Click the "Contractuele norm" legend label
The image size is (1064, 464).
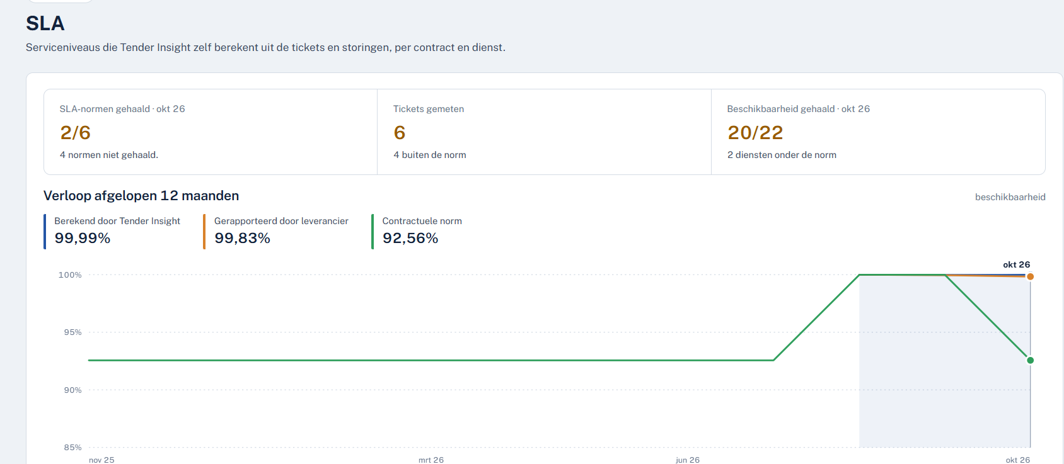pos(422,221)
